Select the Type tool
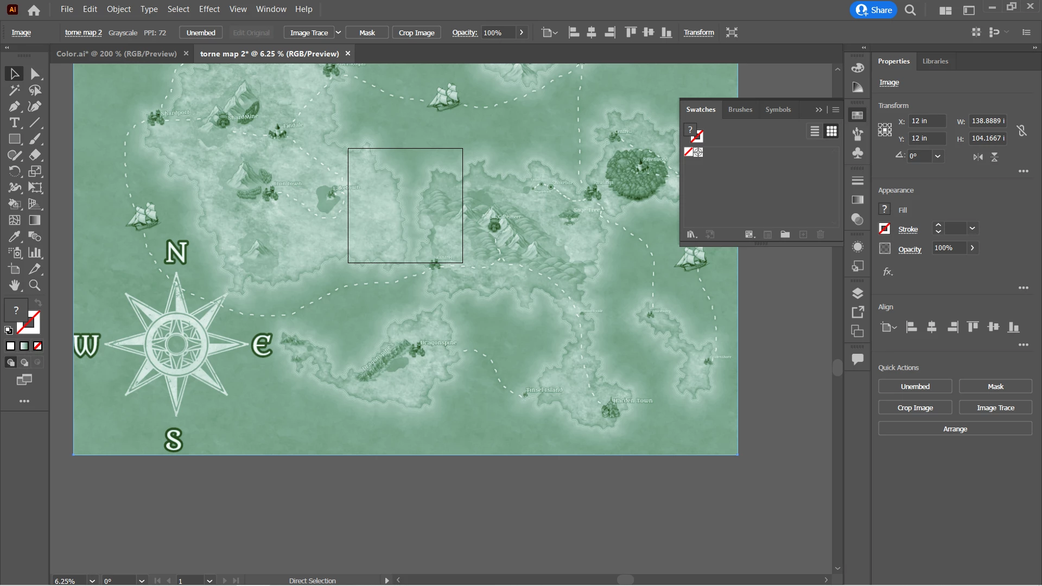Screen dimensions: 1042x586 (x=15, y=123)
